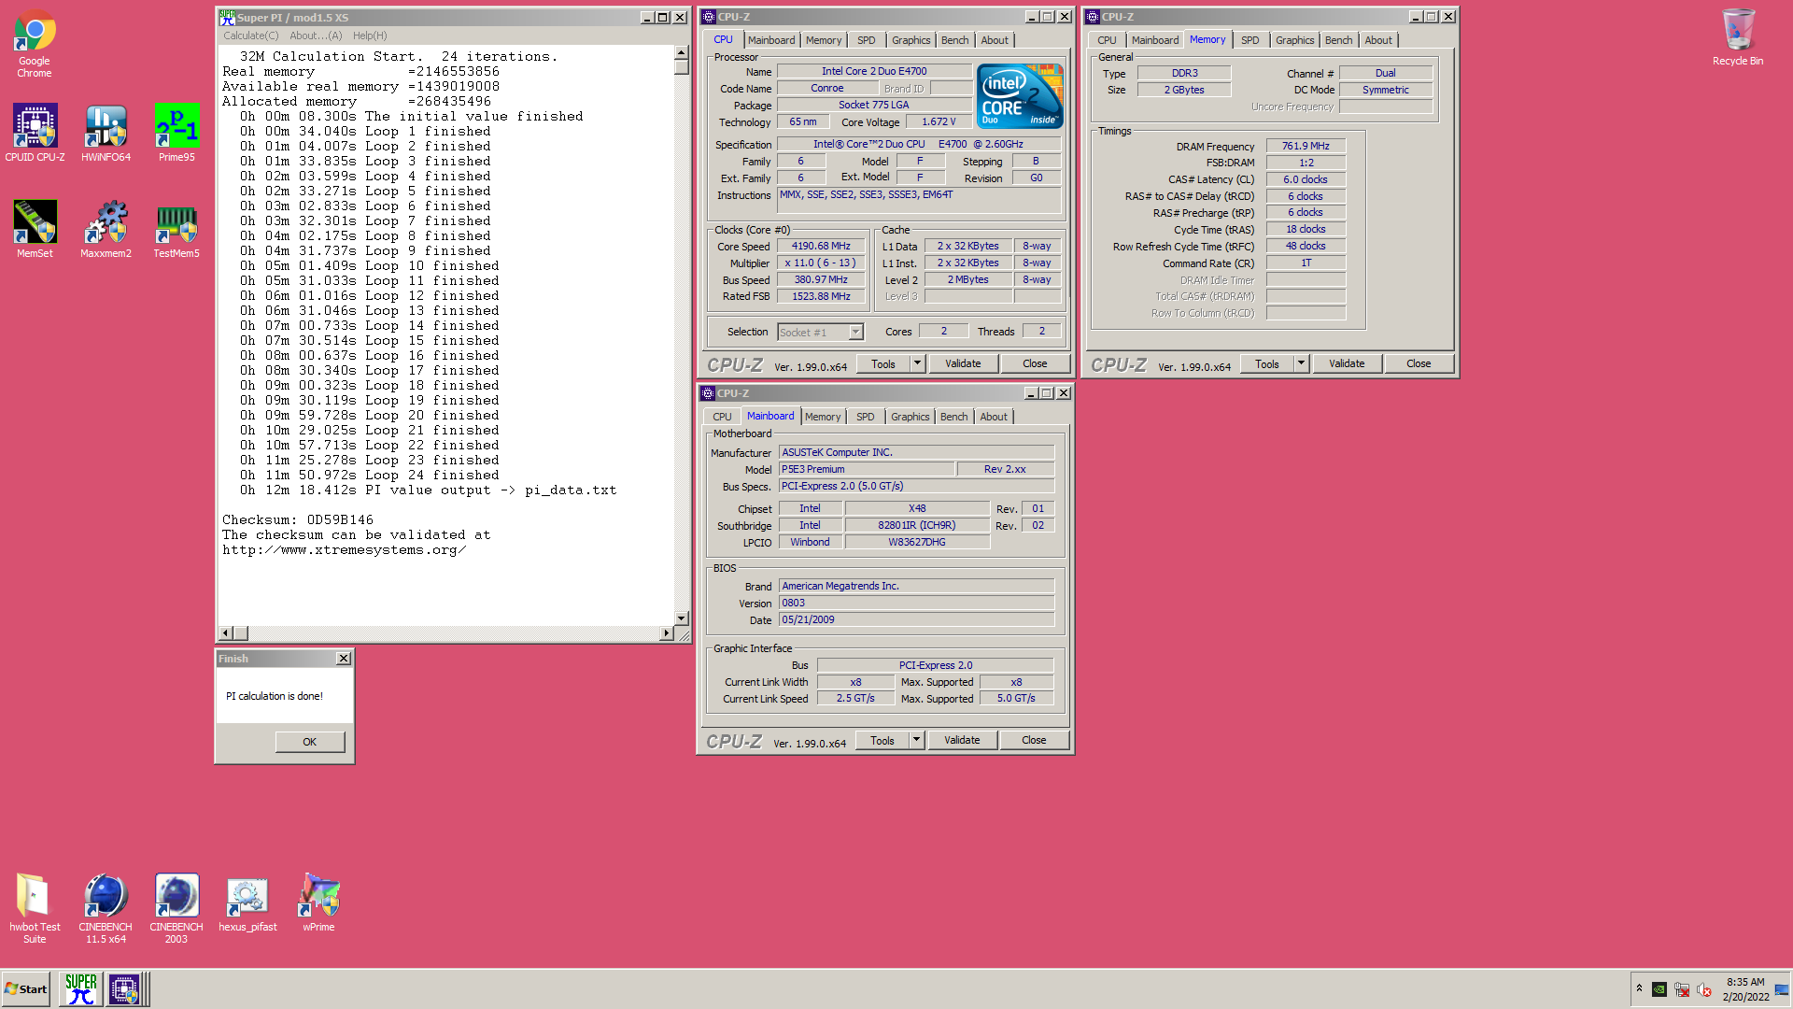Open Socket #1 selection dropdown
This screenshot has height=1009, width=1793.
click(x=821, y=333)
